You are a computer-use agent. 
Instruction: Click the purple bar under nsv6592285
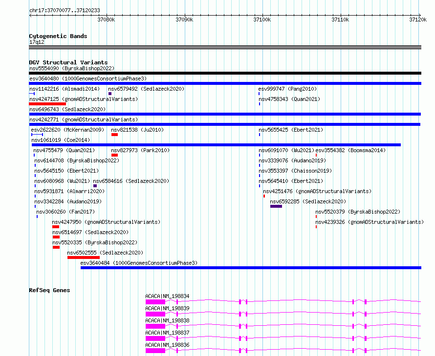coord(276,206)
